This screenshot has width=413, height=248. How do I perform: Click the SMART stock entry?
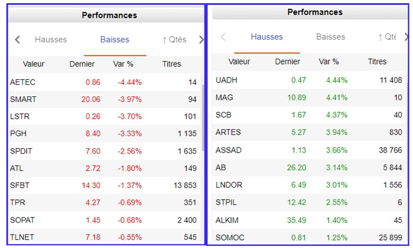[23, 99]
